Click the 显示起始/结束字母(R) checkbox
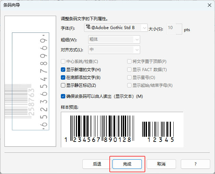The height and width of the screenshot is (174, 215). [x=129, y=85]
